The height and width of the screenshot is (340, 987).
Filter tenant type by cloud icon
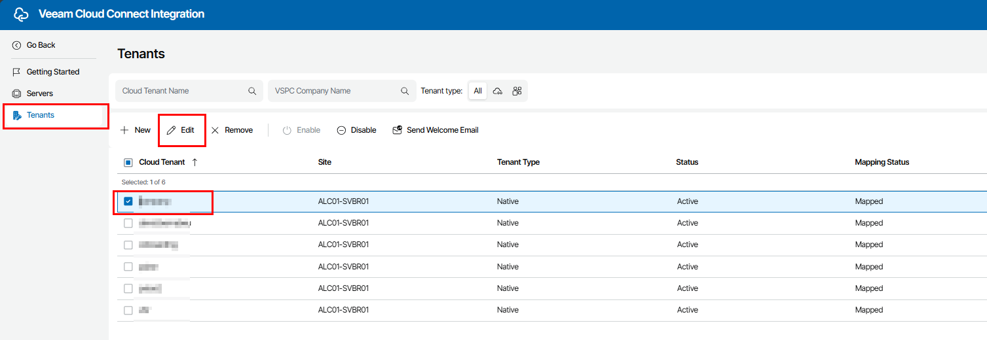click(x=498, y=91)
